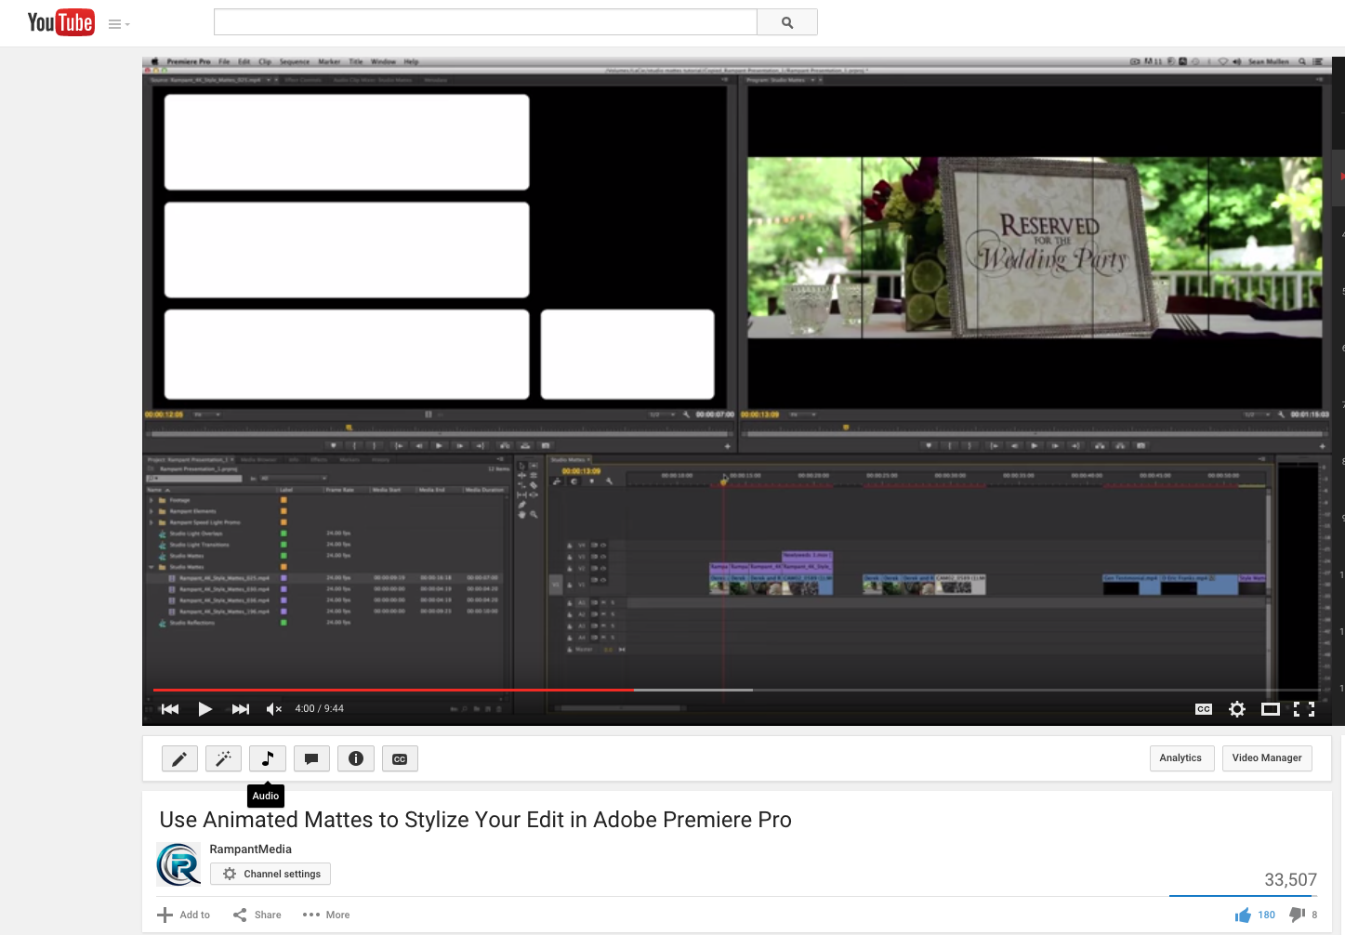Play the video
The width and height of the screenshot is (1345, 935).
(x=205, y=709)
